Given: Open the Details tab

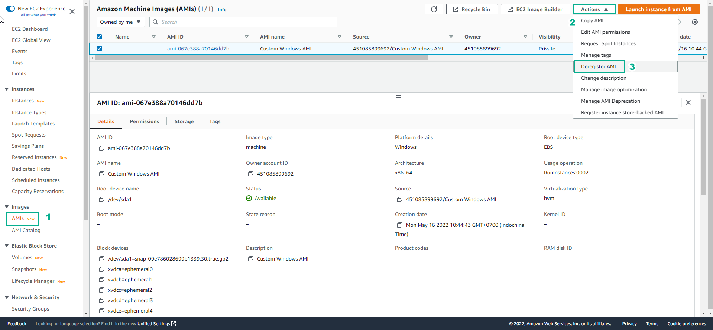Looking at the screenshot, I should (x=106, y=121).
